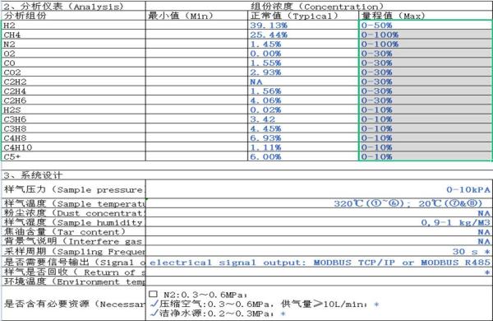
Task: Select the 量程值 (Max) column header
Action: tap(426, 16)
